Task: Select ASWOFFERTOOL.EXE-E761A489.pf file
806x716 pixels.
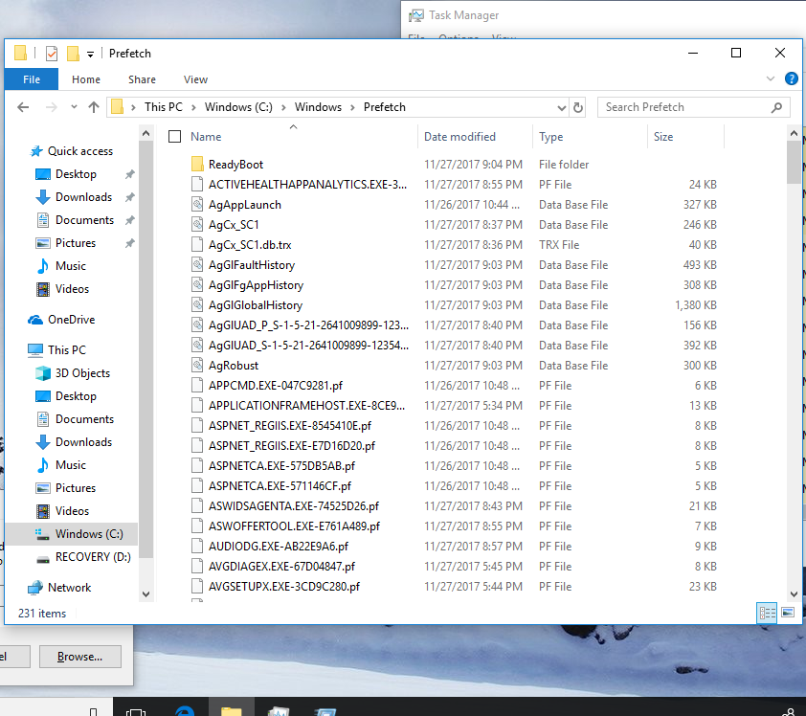Action: tap(294, 526)
